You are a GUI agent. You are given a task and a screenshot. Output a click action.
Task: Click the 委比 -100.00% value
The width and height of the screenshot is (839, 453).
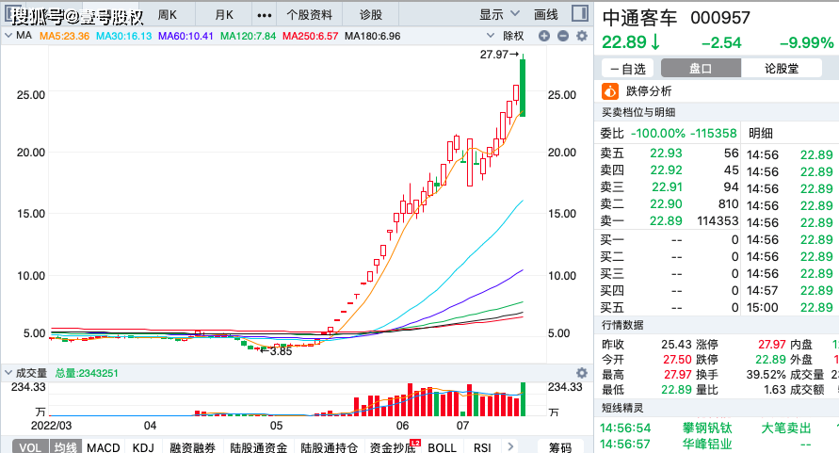point(657,134)
